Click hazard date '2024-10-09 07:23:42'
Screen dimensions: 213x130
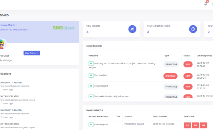(x=164, y=124)
